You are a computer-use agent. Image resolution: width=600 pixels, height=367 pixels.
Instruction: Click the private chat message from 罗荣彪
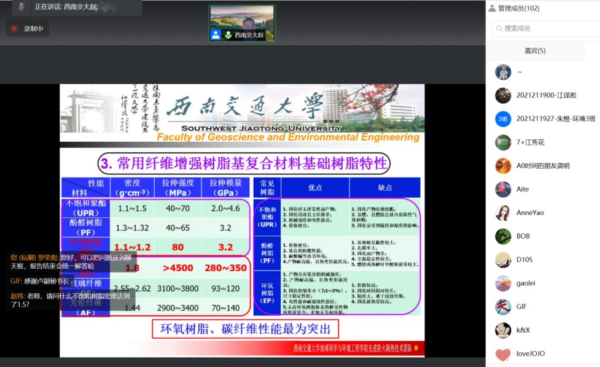(x=55, y=261)
